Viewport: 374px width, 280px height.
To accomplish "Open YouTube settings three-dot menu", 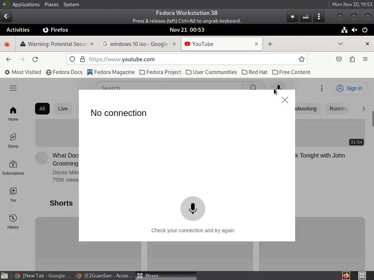I will (x=322, y=88).
